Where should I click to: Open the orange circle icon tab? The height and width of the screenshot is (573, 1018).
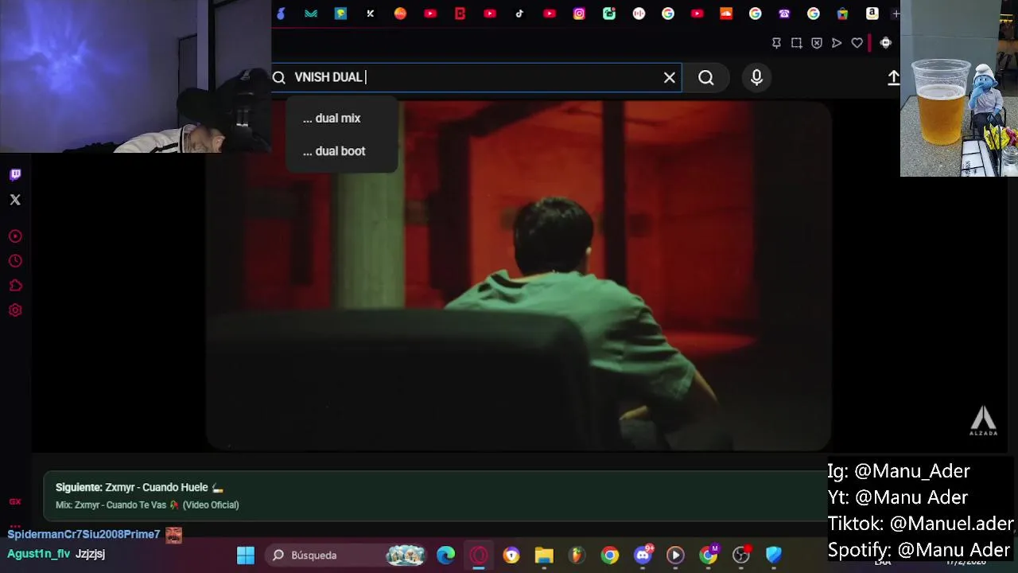(400, 14)
